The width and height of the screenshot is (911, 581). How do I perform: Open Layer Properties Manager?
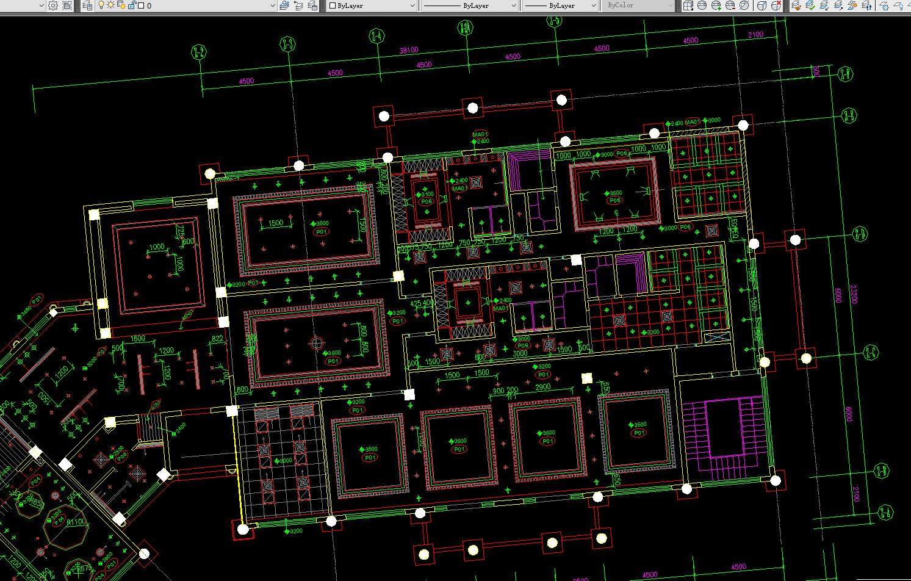click(x=87, y=5)
